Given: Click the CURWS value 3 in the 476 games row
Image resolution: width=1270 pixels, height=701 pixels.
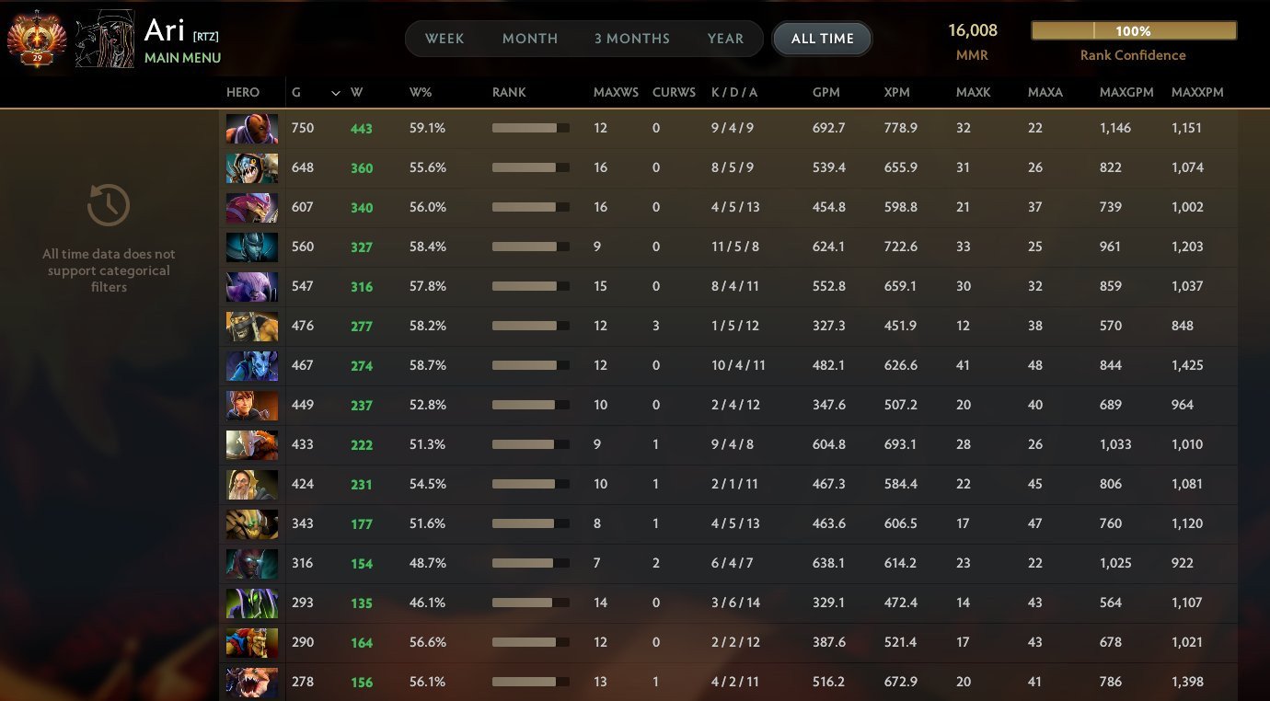Looking at the screenshot, I should pyautogui.click(x=656, y=326).
